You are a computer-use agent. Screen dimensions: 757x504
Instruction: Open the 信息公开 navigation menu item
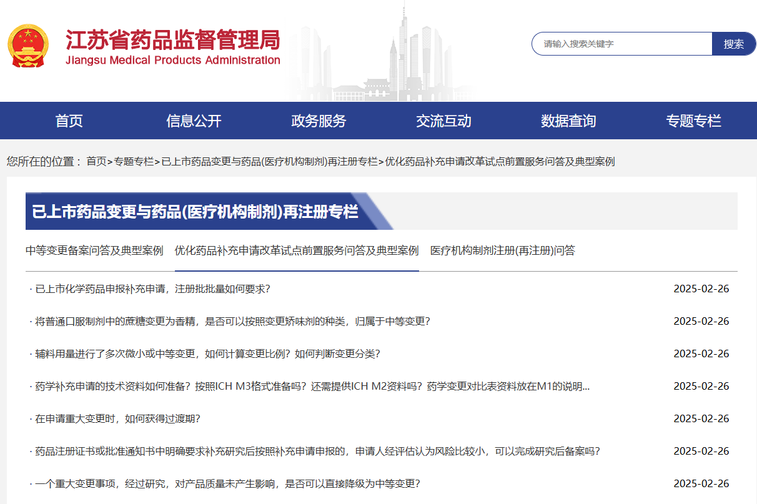point(194,121)
